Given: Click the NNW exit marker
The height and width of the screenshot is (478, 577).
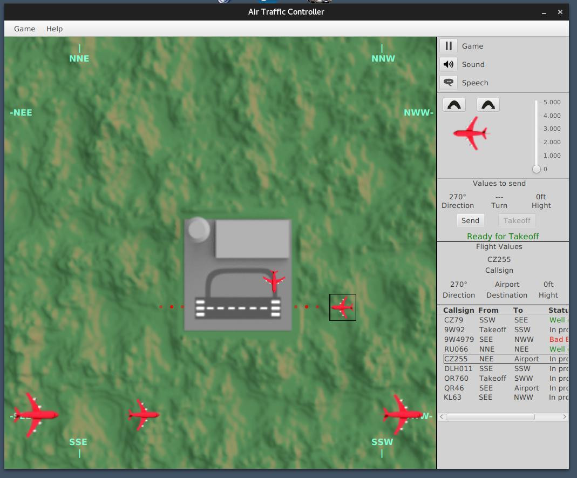Looking at the screenshot, I should tap(383, 58).
